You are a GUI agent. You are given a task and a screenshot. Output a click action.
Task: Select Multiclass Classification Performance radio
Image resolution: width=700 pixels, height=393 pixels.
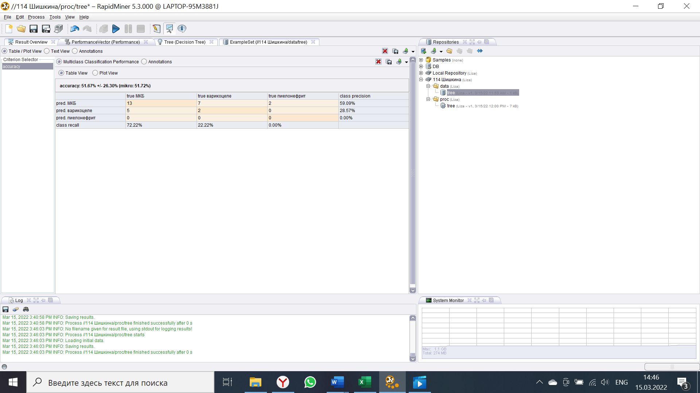click(x=59, y=62)
